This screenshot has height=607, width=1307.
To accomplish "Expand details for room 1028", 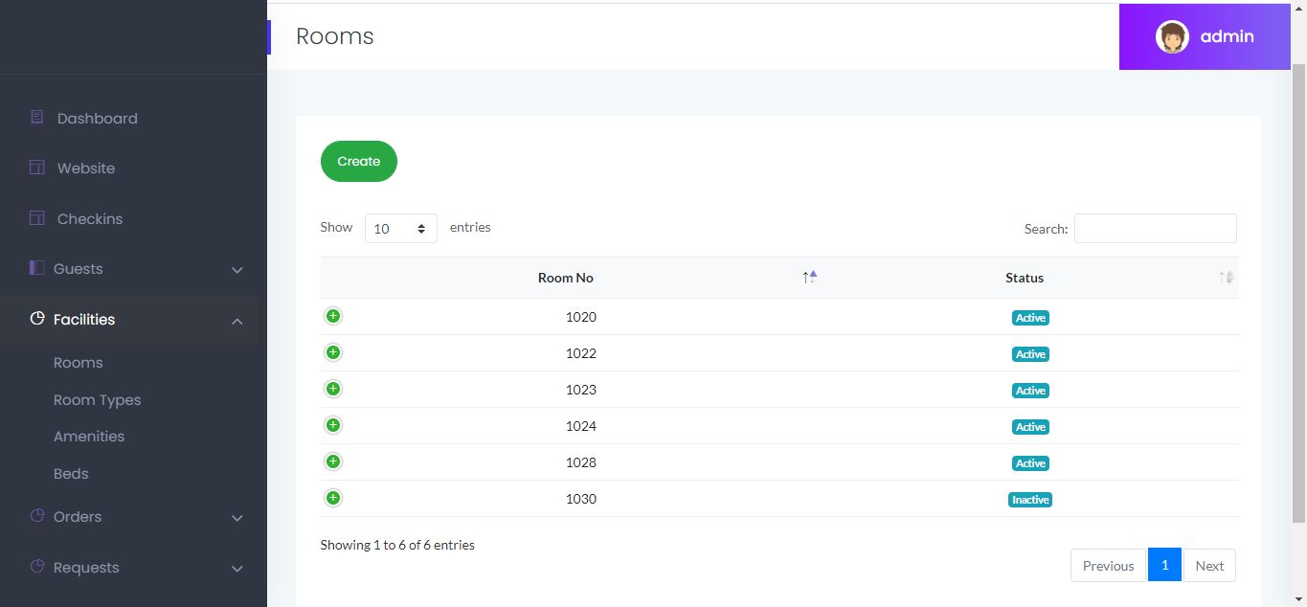I will point(333,461).
